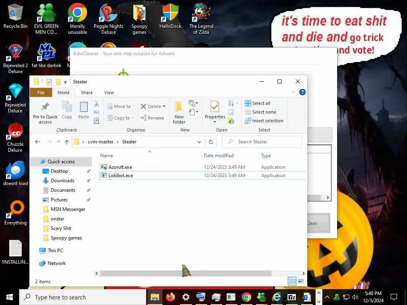Launch HalloDock desktop shortcut
This screenshot has height=305, width=407.
click(x=170, y=16)
